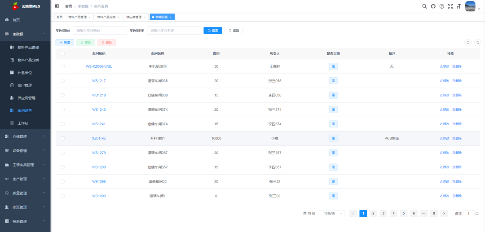Viewport: 485px width, 232px height.
Task: Click the round refresh table icon
Action: [x=477, y=43]
